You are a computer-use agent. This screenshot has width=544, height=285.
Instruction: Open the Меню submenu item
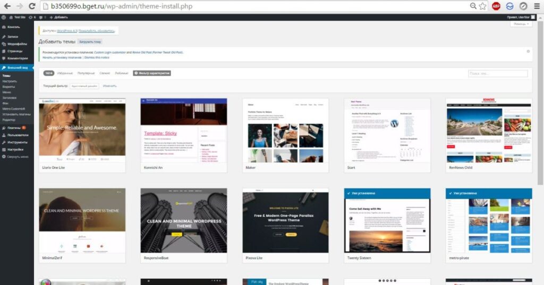click(x=6, y=92)
